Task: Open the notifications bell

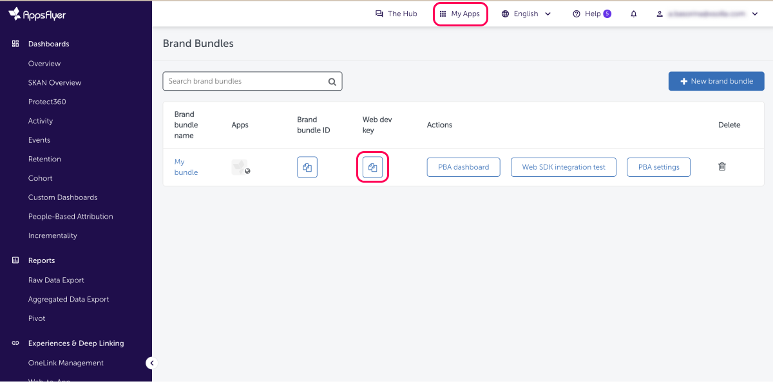Action: tap(633, 14)
